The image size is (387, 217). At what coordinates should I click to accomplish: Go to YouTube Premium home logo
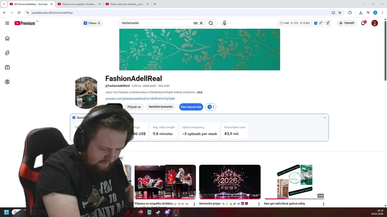click(x=25, y=23)
